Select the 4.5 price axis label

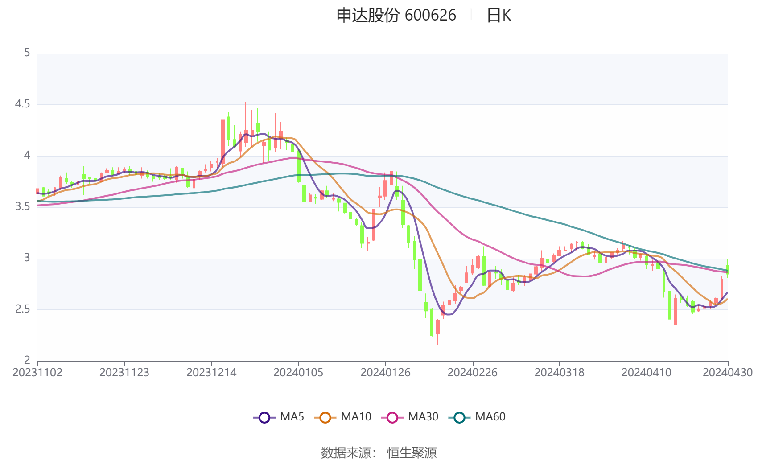pyautogui.click(x=22, y=104)
